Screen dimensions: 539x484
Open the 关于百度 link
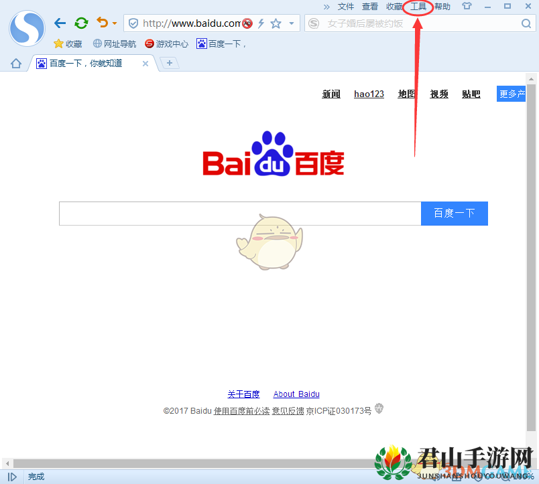pyautogui.click(x=243, y=394)
